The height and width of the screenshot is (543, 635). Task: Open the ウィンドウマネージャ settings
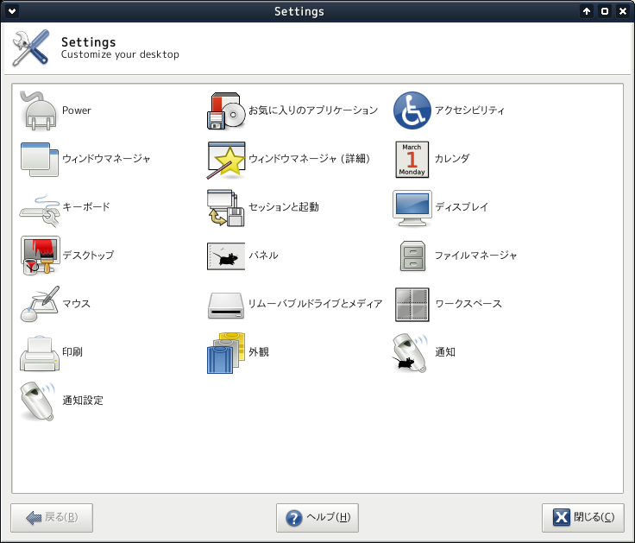[39, 159]
